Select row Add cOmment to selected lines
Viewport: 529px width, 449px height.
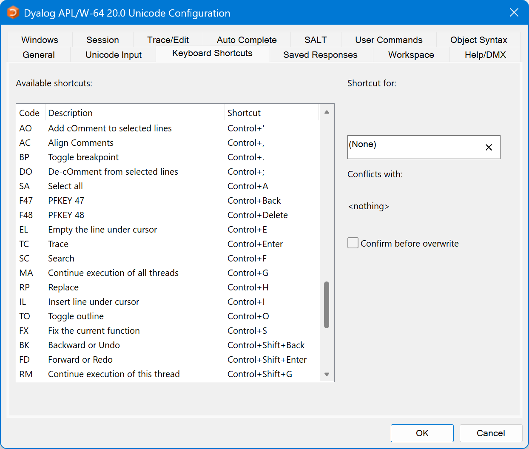168,128
